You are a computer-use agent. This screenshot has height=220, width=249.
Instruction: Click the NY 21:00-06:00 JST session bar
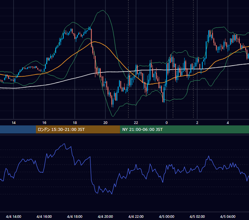pos(184,129)
